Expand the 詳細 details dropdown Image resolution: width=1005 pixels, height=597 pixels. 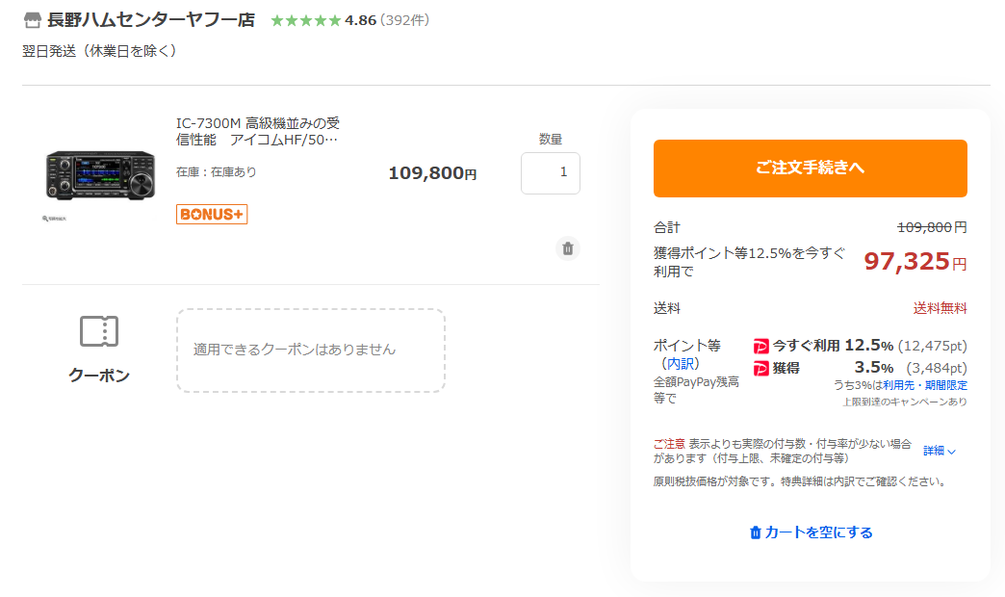click(940, 451)
